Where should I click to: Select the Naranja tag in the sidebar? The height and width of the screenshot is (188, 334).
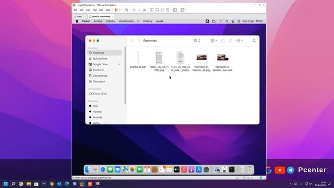(104, 111)
